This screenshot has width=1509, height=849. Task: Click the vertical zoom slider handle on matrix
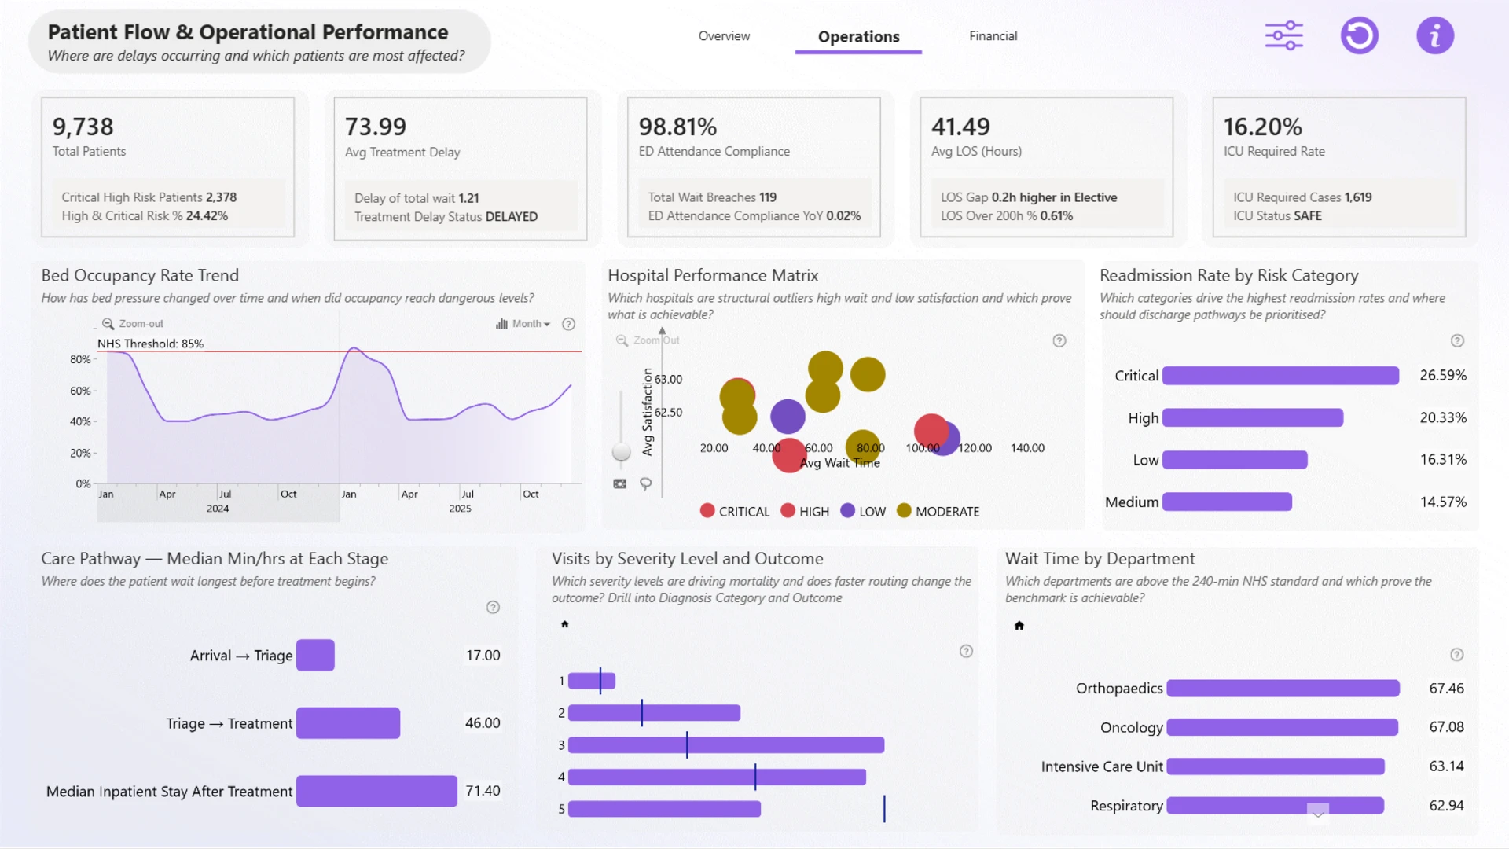(622, 452)
